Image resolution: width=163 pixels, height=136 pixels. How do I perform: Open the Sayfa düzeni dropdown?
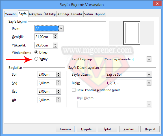point(129,75)
